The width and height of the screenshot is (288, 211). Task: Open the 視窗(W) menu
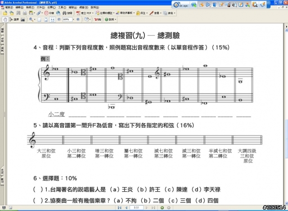pos(84,8)
